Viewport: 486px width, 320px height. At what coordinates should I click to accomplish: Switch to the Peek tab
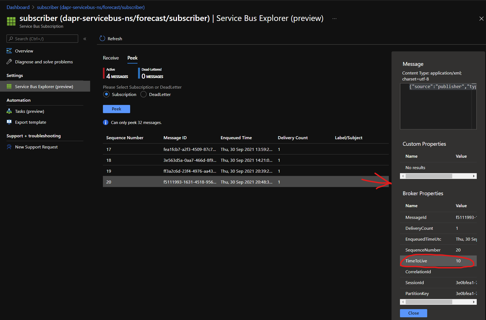(x=132, y=58)
